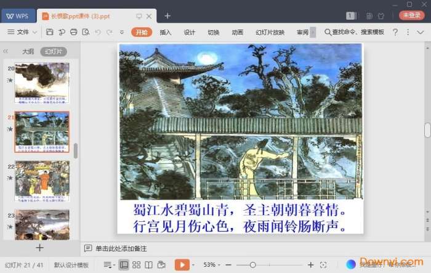This screenshot has height=273, width=431.
Task: Switch to the 插入 ribbon tab
Action: tap(165, 33)
